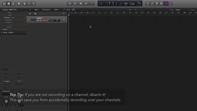Open the Edit menu

pyautogui.click(x=37, y=10)
